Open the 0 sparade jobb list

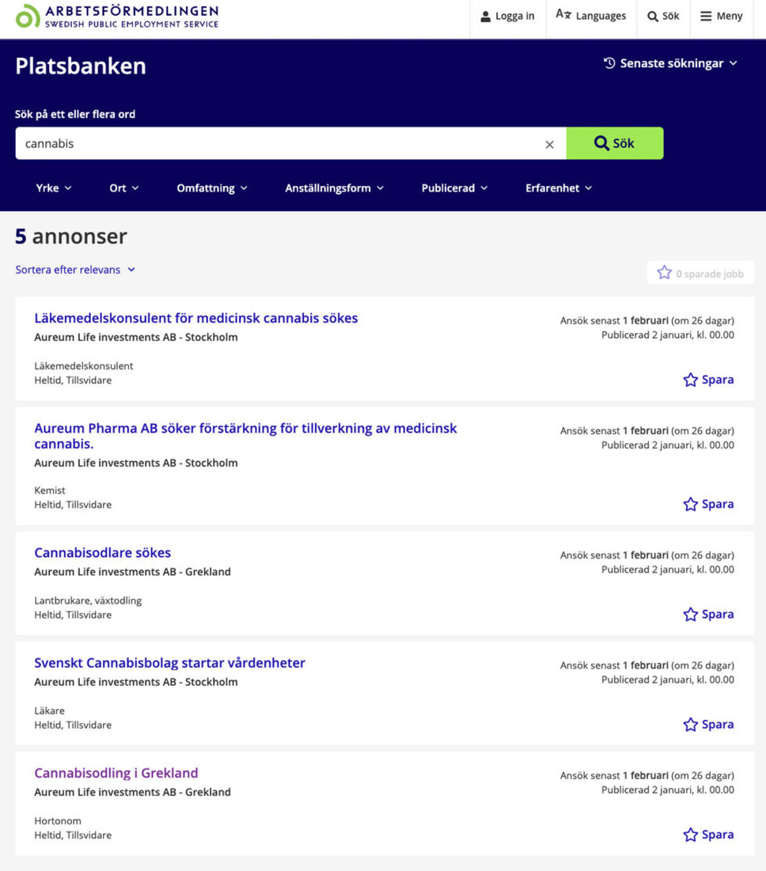700,273
